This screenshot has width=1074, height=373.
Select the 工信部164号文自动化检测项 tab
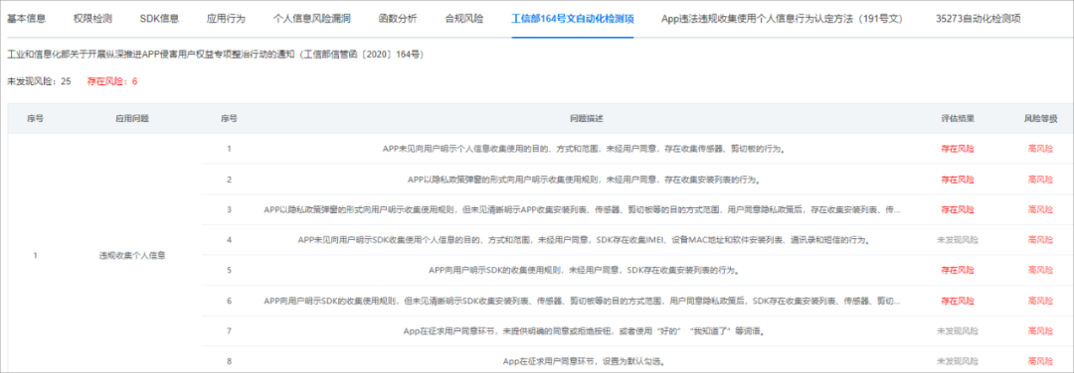point(573,19)
